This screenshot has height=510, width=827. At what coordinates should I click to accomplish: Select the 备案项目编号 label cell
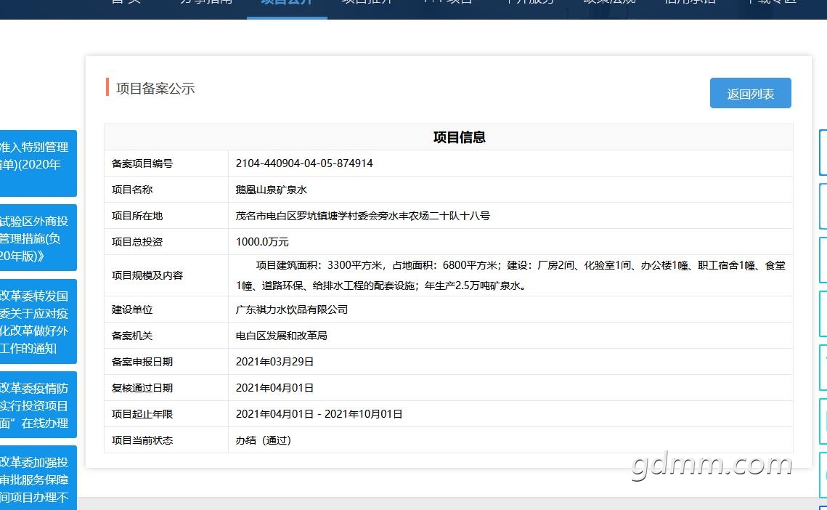coord(166,163)
